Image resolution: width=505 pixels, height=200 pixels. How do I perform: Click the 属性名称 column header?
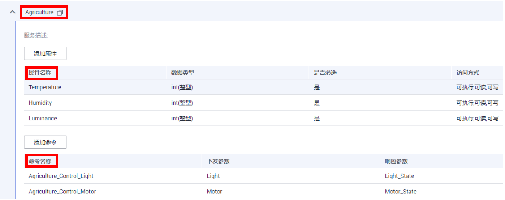(40, 73)
